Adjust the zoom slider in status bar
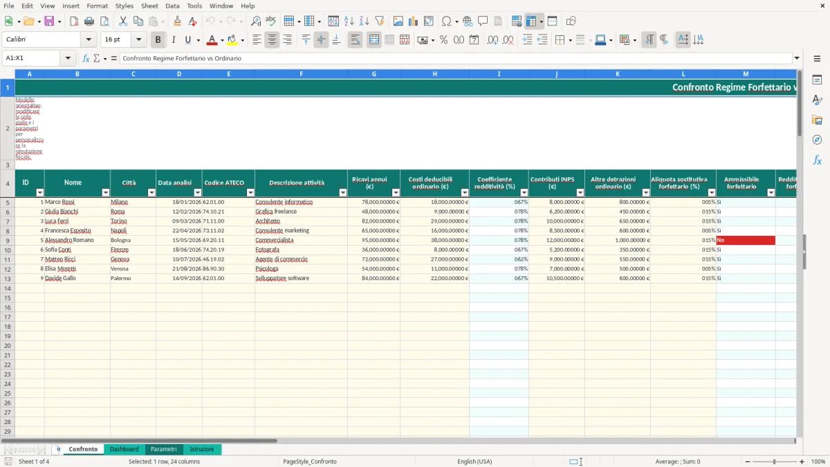Viewport: 830px width, 467px height. click(774, 461)
